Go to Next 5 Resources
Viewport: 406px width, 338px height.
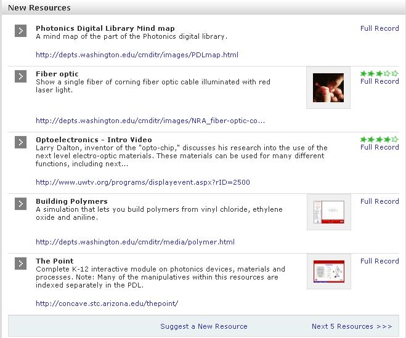(x=352, y=326)
